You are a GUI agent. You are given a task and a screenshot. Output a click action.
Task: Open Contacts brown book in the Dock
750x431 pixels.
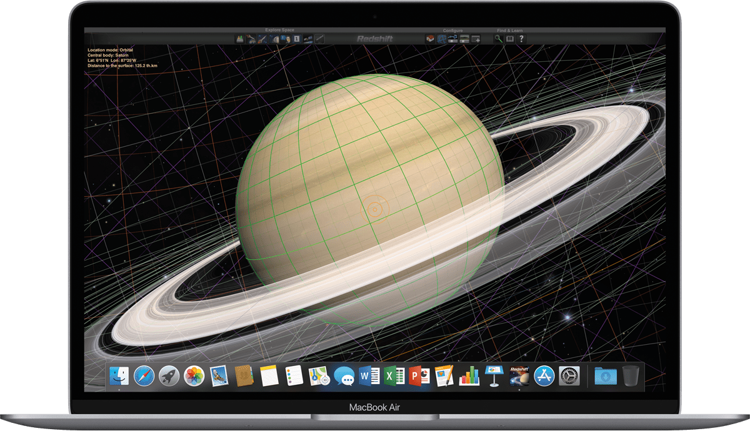244,375
